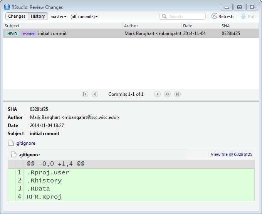The height and width of the screenshot is (214, 262).
Task: Open the .gitignore file link
Action: [25, 143]
